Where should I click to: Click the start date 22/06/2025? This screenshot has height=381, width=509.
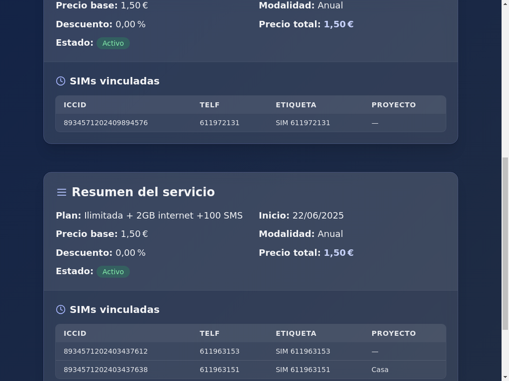(x=318, y=215)
